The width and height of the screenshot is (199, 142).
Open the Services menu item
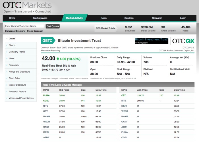[x=129, y=18]
